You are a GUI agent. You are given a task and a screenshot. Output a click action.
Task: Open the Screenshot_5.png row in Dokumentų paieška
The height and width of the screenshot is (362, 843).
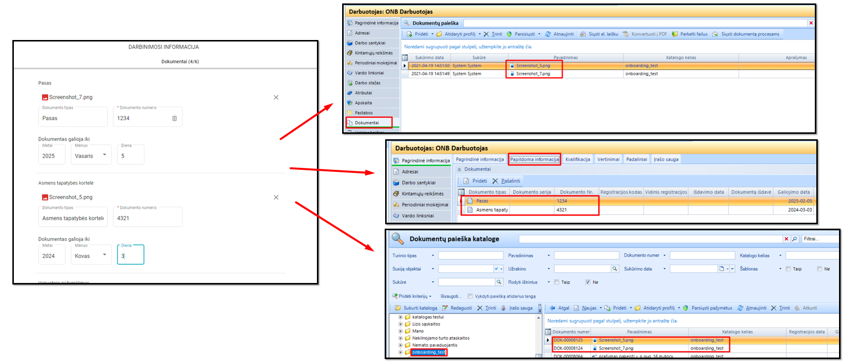tap(533, 66)
